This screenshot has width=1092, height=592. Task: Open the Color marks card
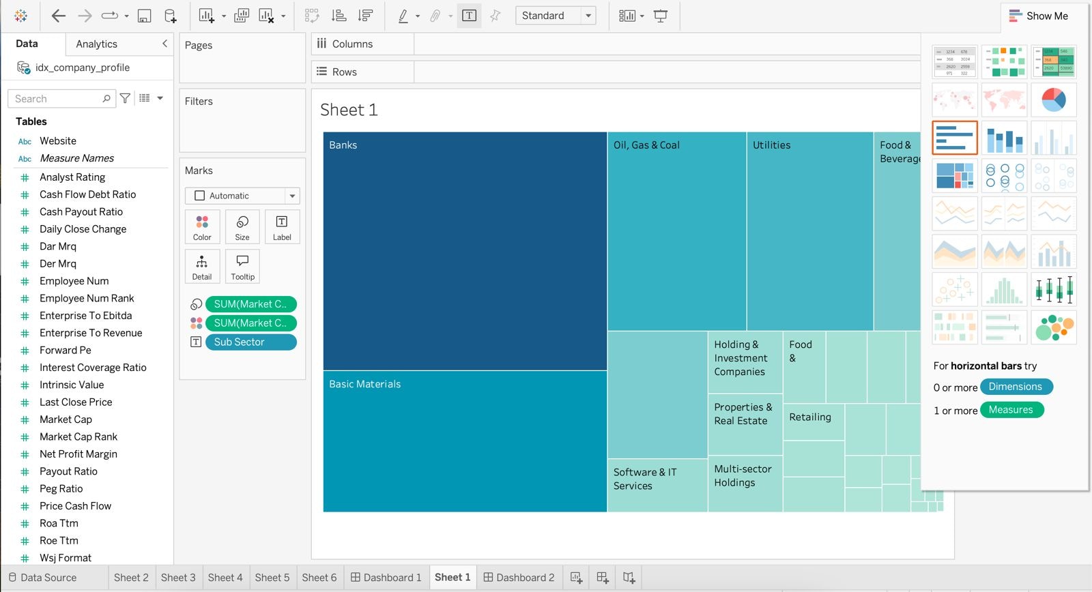(x=202, y=227)
